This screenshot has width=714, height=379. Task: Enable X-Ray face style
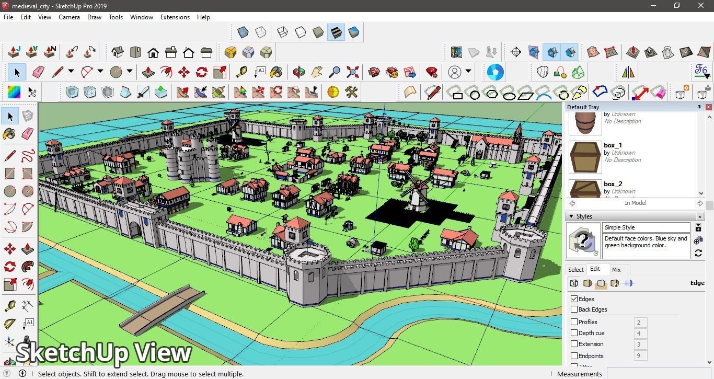[x=243, y=32]
